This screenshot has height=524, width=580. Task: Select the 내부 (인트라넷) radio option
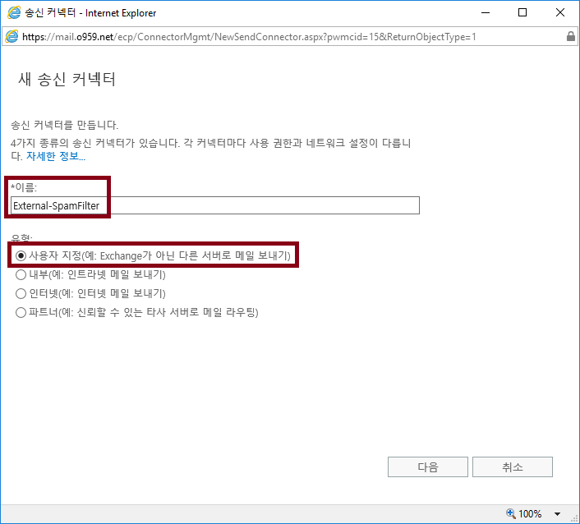coord(21,274)
